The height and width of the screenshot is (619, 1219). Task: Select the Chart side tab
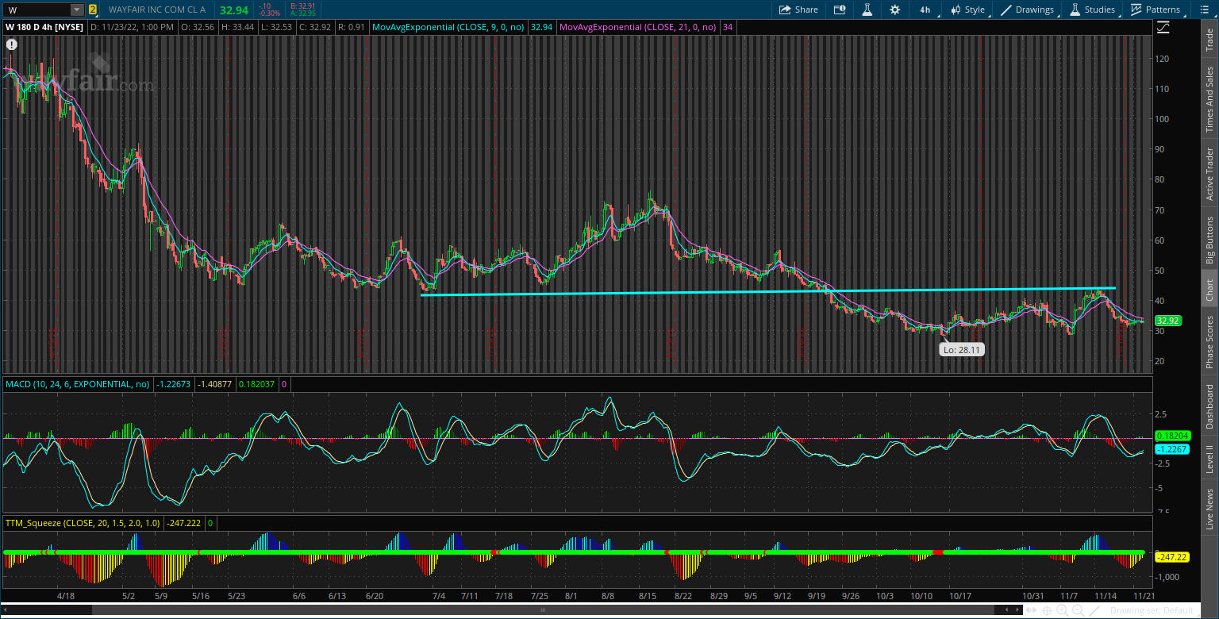tap(1209, 290)
